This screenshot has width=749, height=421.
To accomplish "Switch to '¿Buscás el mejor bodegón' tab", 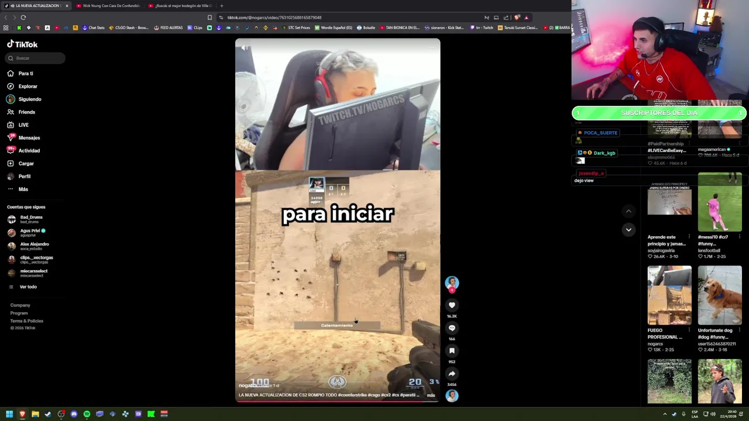I will [180, 6].
